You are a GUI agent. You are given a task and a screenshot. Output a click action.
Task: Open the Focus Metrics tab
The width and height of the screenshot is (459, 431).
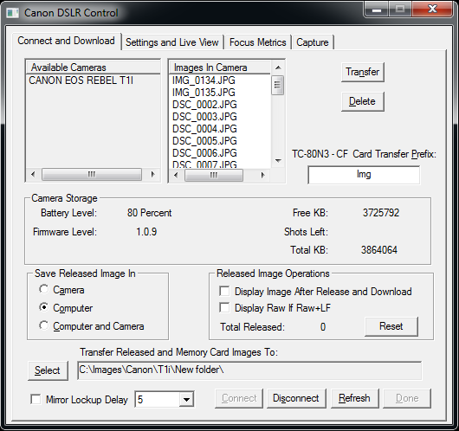click(257, 42)
